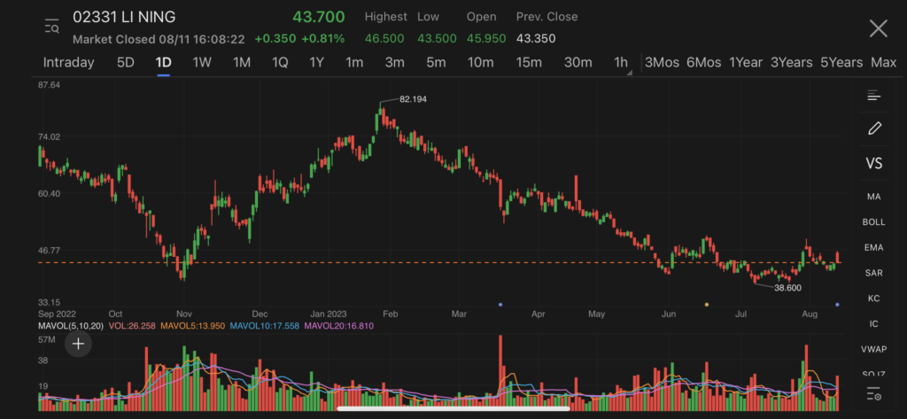
Task: Click the VOL:26.258 value
Action: [x=131, y=326]
